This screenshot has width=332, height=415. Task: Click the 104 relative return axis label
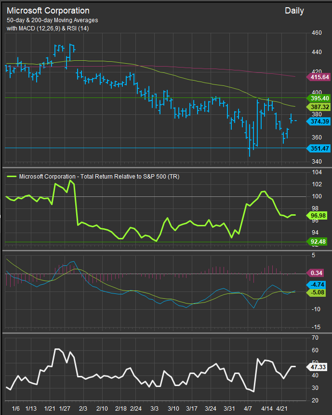pos(317,172)
